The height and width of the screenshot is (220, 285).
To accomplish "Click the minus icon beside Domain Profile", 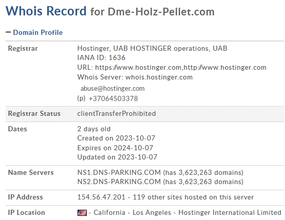I will point(8,32).
